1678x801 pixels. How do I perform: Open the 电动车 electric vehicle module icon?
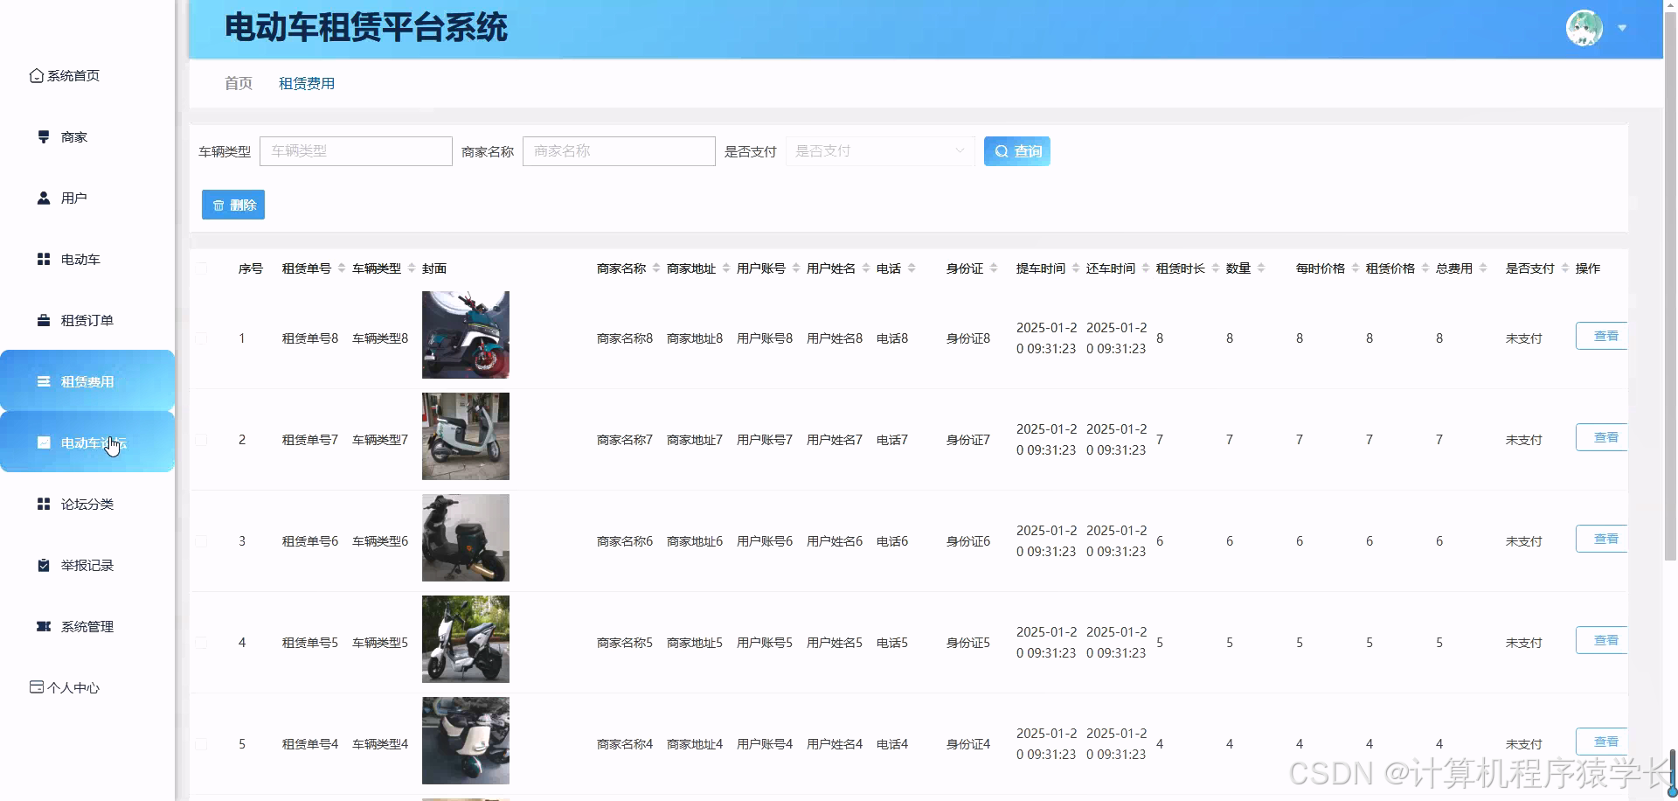coord(43,259)
